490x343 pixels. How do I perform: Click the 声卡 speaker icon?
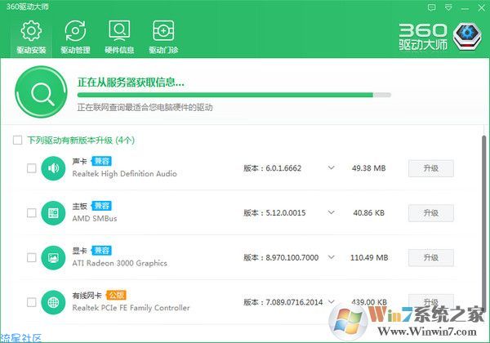tap(53, 168)
